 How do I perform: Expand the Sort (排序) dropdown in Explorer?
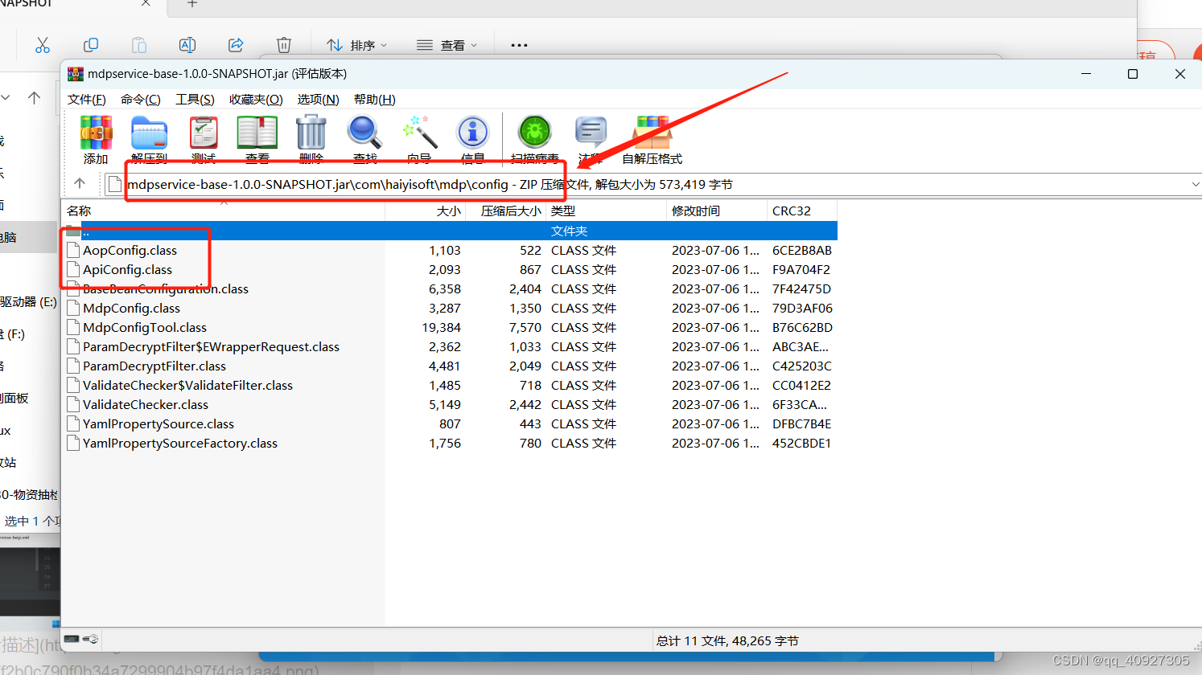pos(357,45)
